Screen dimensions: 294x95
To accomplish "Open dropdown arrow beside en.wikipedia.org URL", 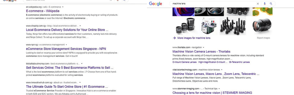I will pyautogui.click(x=63, y=7).
